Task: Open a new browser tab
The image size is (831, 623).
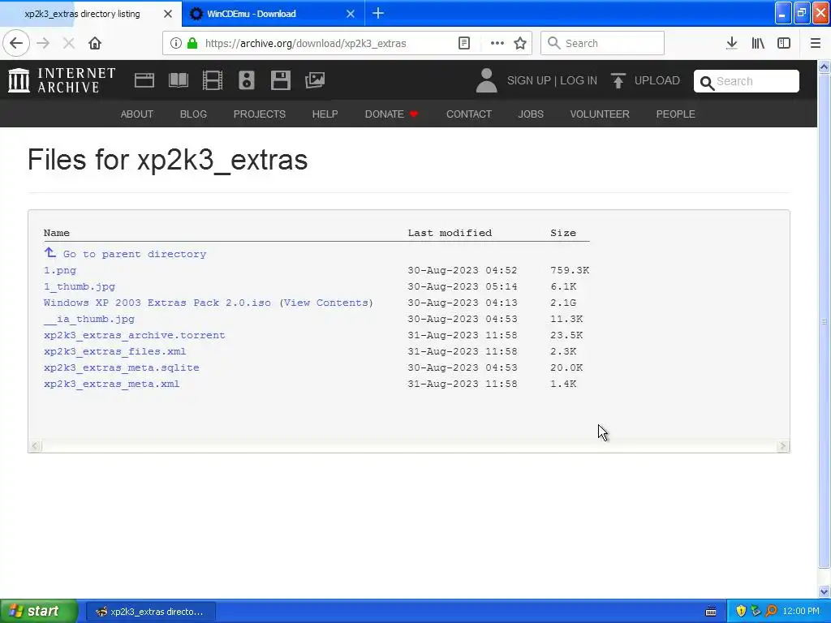Action: 378,13
